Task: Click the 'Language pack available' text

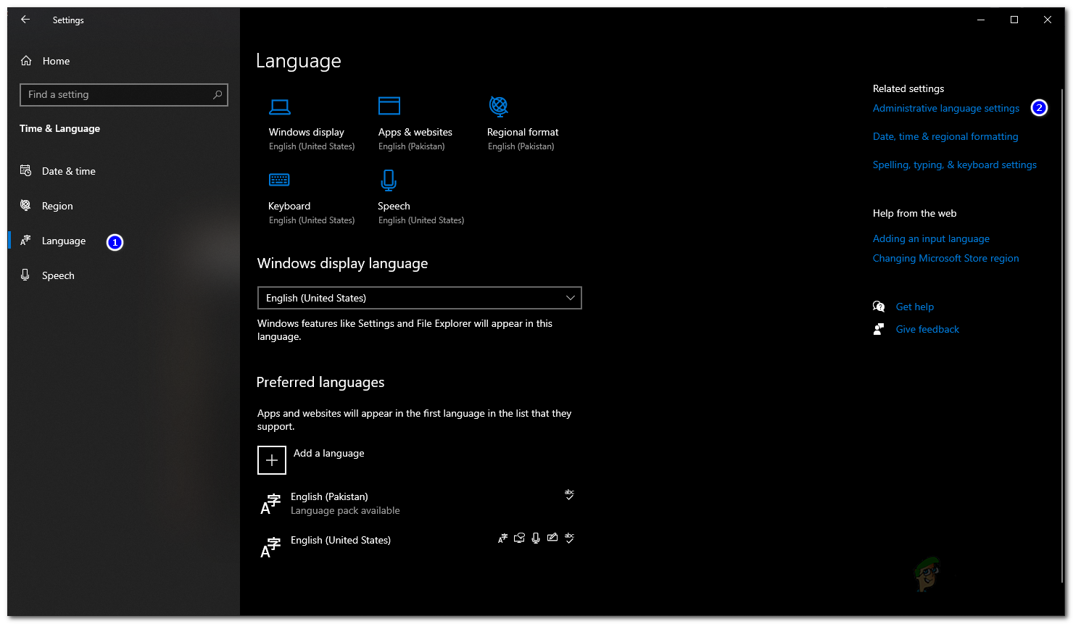Action: (x=345, y=510)
